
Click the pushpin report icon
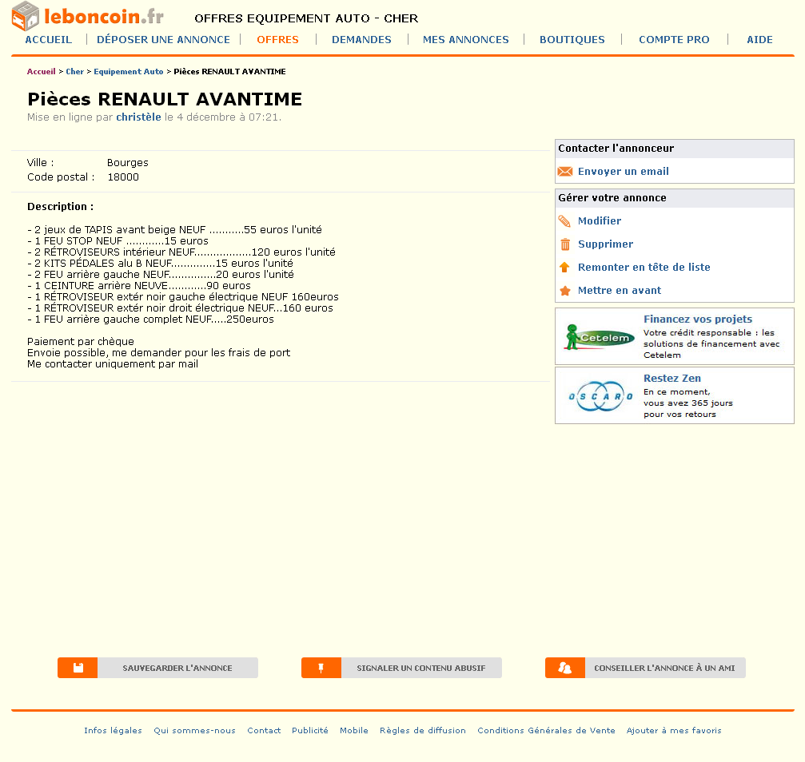pos(321,668)
